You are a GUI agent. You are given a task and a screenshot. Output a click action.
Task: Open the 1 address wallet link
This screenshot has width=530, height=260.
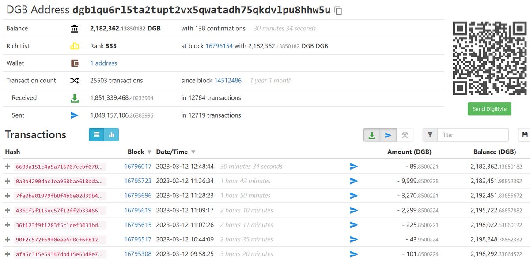pyautogui.click(x=103, y=63)
